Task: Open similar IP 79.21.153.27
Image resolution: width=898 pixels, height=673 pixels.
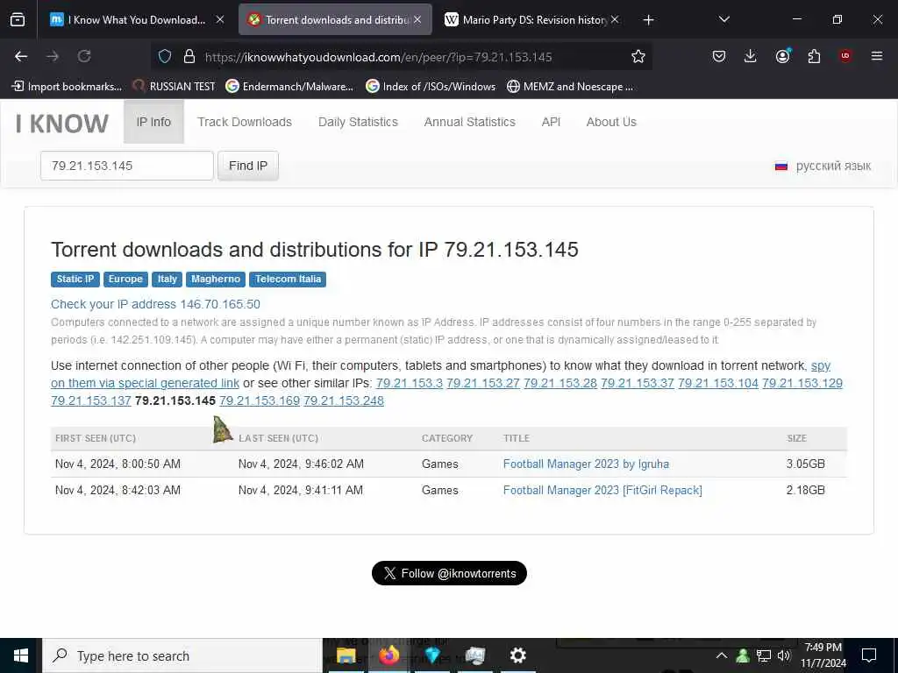Action: (483, 383)
